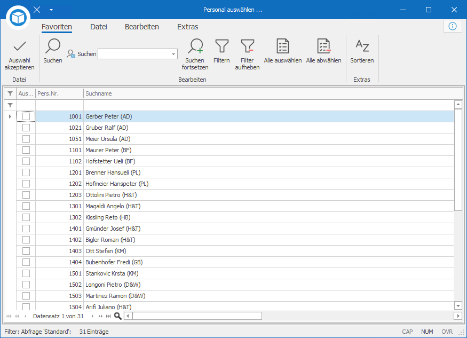Screen dimensions: 467x338
Task: Click the Auswahl akzeptieren checkmark icon
Action: pos(20,46)
